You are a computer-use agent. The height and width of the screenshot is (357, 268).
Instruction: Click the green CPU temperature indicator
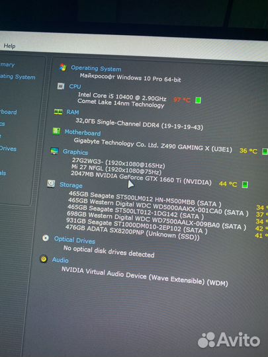198,100
